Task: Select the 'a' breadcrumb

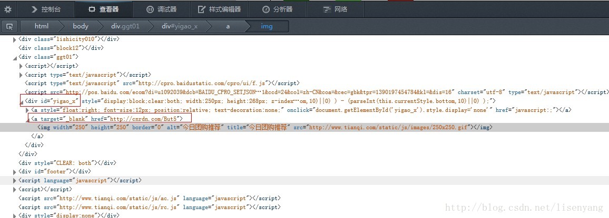Action: (x=228, y=26)
